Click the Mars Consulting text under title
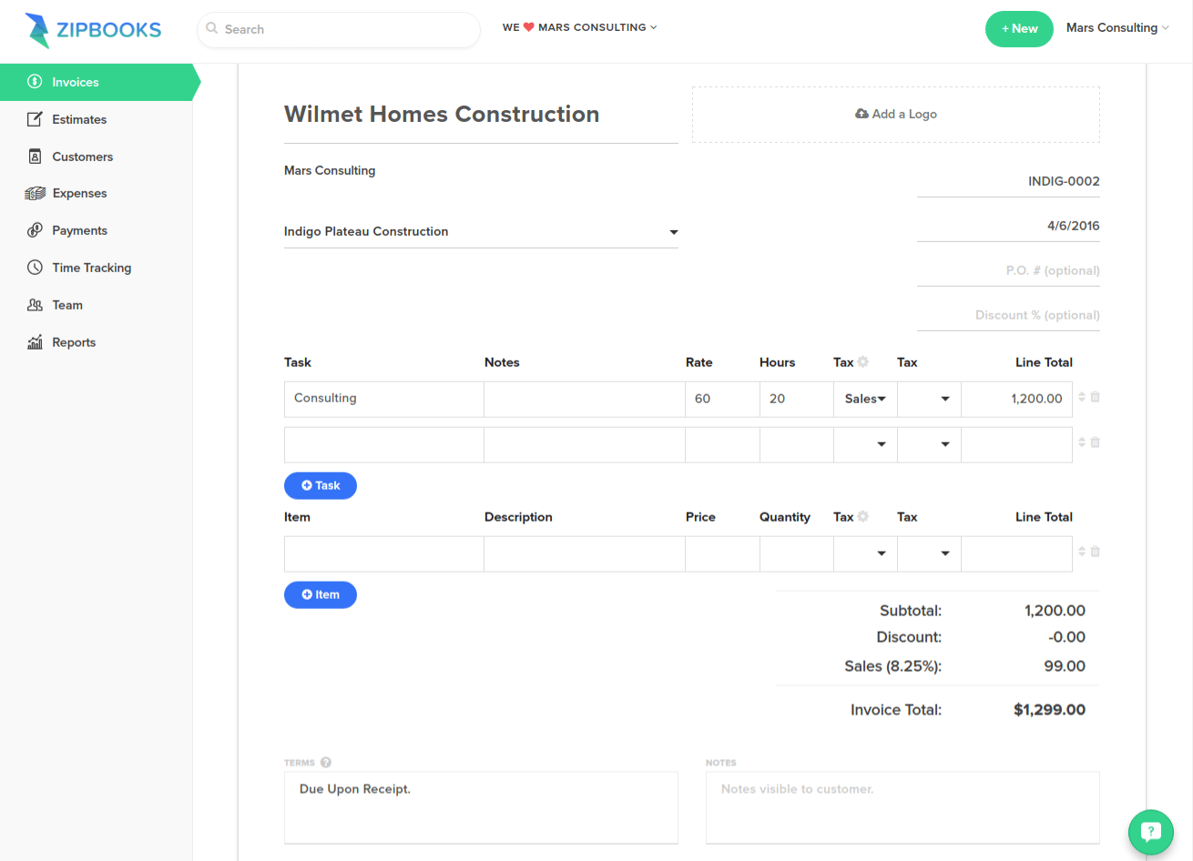 pyautogui.click(x=330, y=170)
